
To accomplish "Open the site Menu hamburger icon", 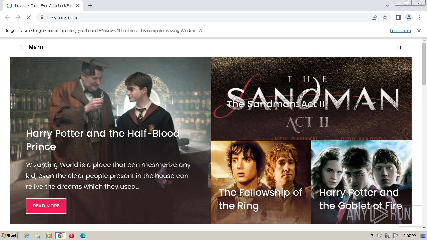I will [x=23, y=48].
